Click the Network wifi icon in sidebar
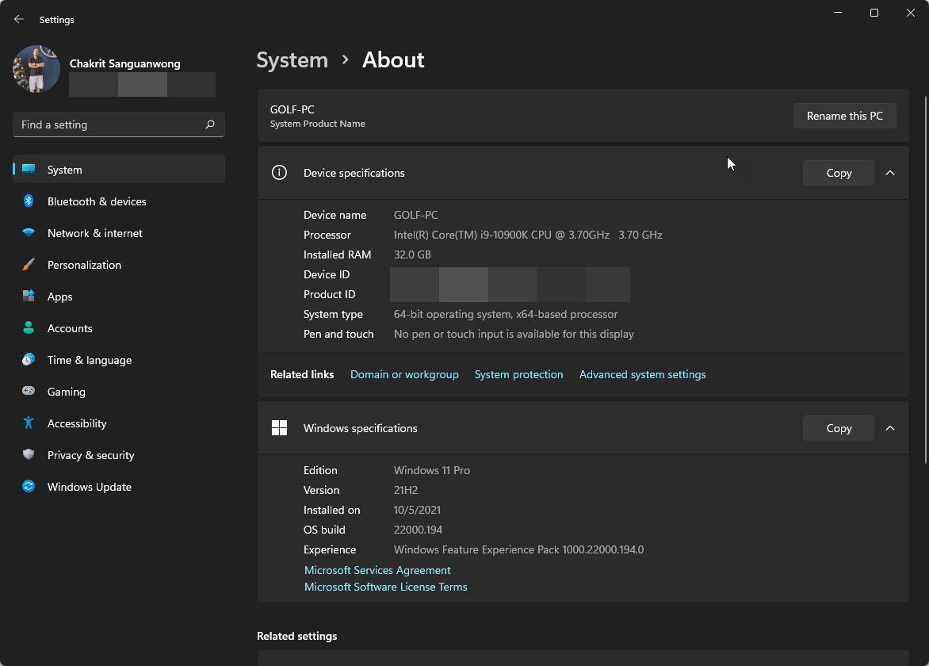 click(x=29, y=233)
